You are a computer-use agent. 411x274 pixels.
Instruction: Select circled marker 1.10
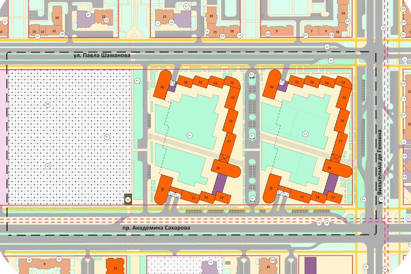(106, 20)
